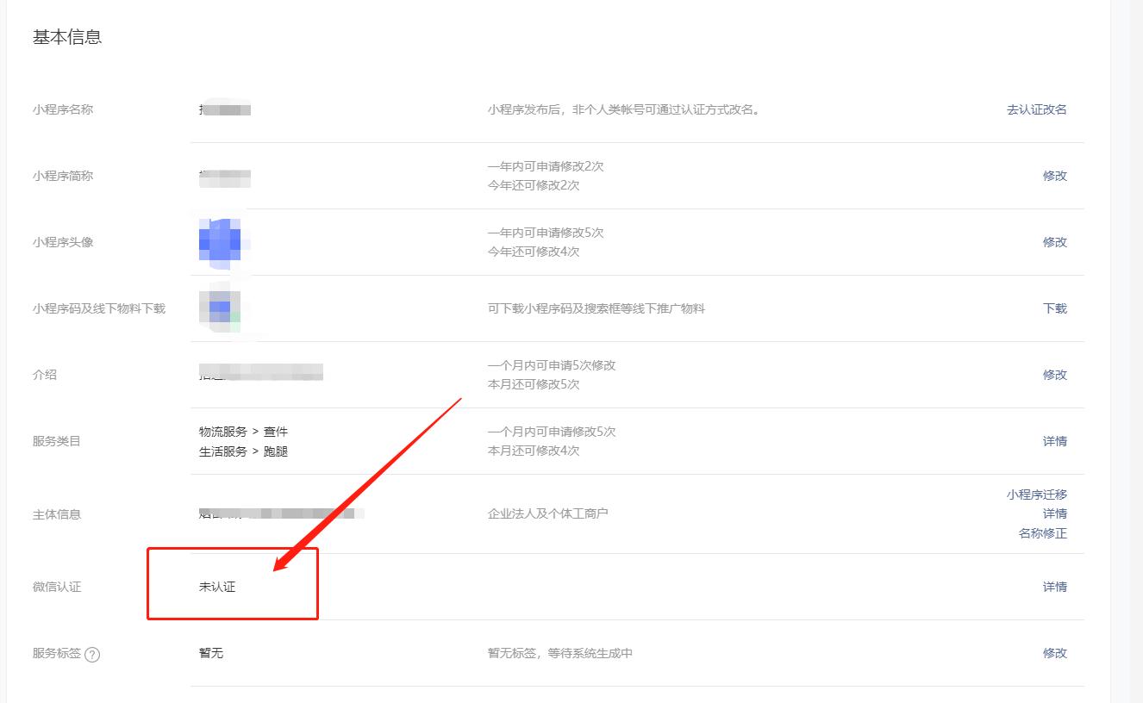Click the 小程序迁移 link
This screenshot has height=703, width=1143.
click(x=1037, y=495)
